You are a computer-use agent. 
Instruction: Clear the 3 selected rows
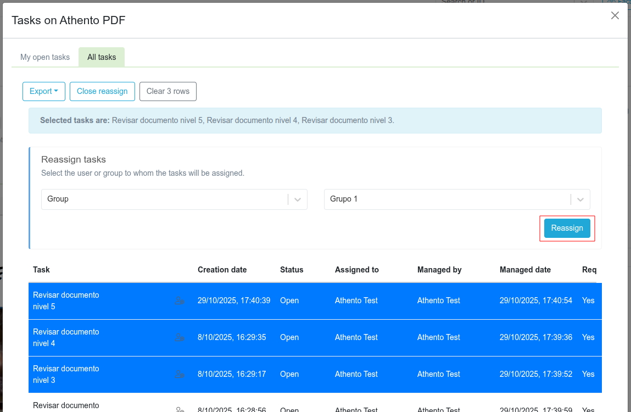168,91
